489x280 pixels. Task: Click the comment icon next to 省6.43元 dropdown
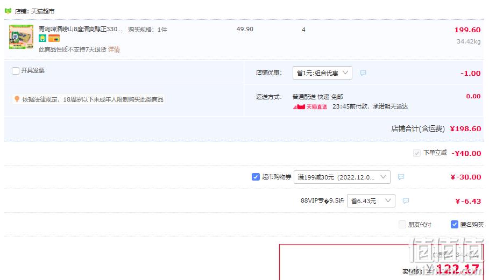click(x=406, y=201)
